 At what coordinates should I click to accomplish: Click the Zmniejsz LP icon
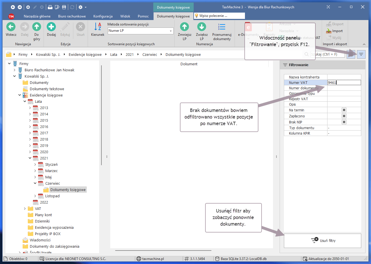184,27
